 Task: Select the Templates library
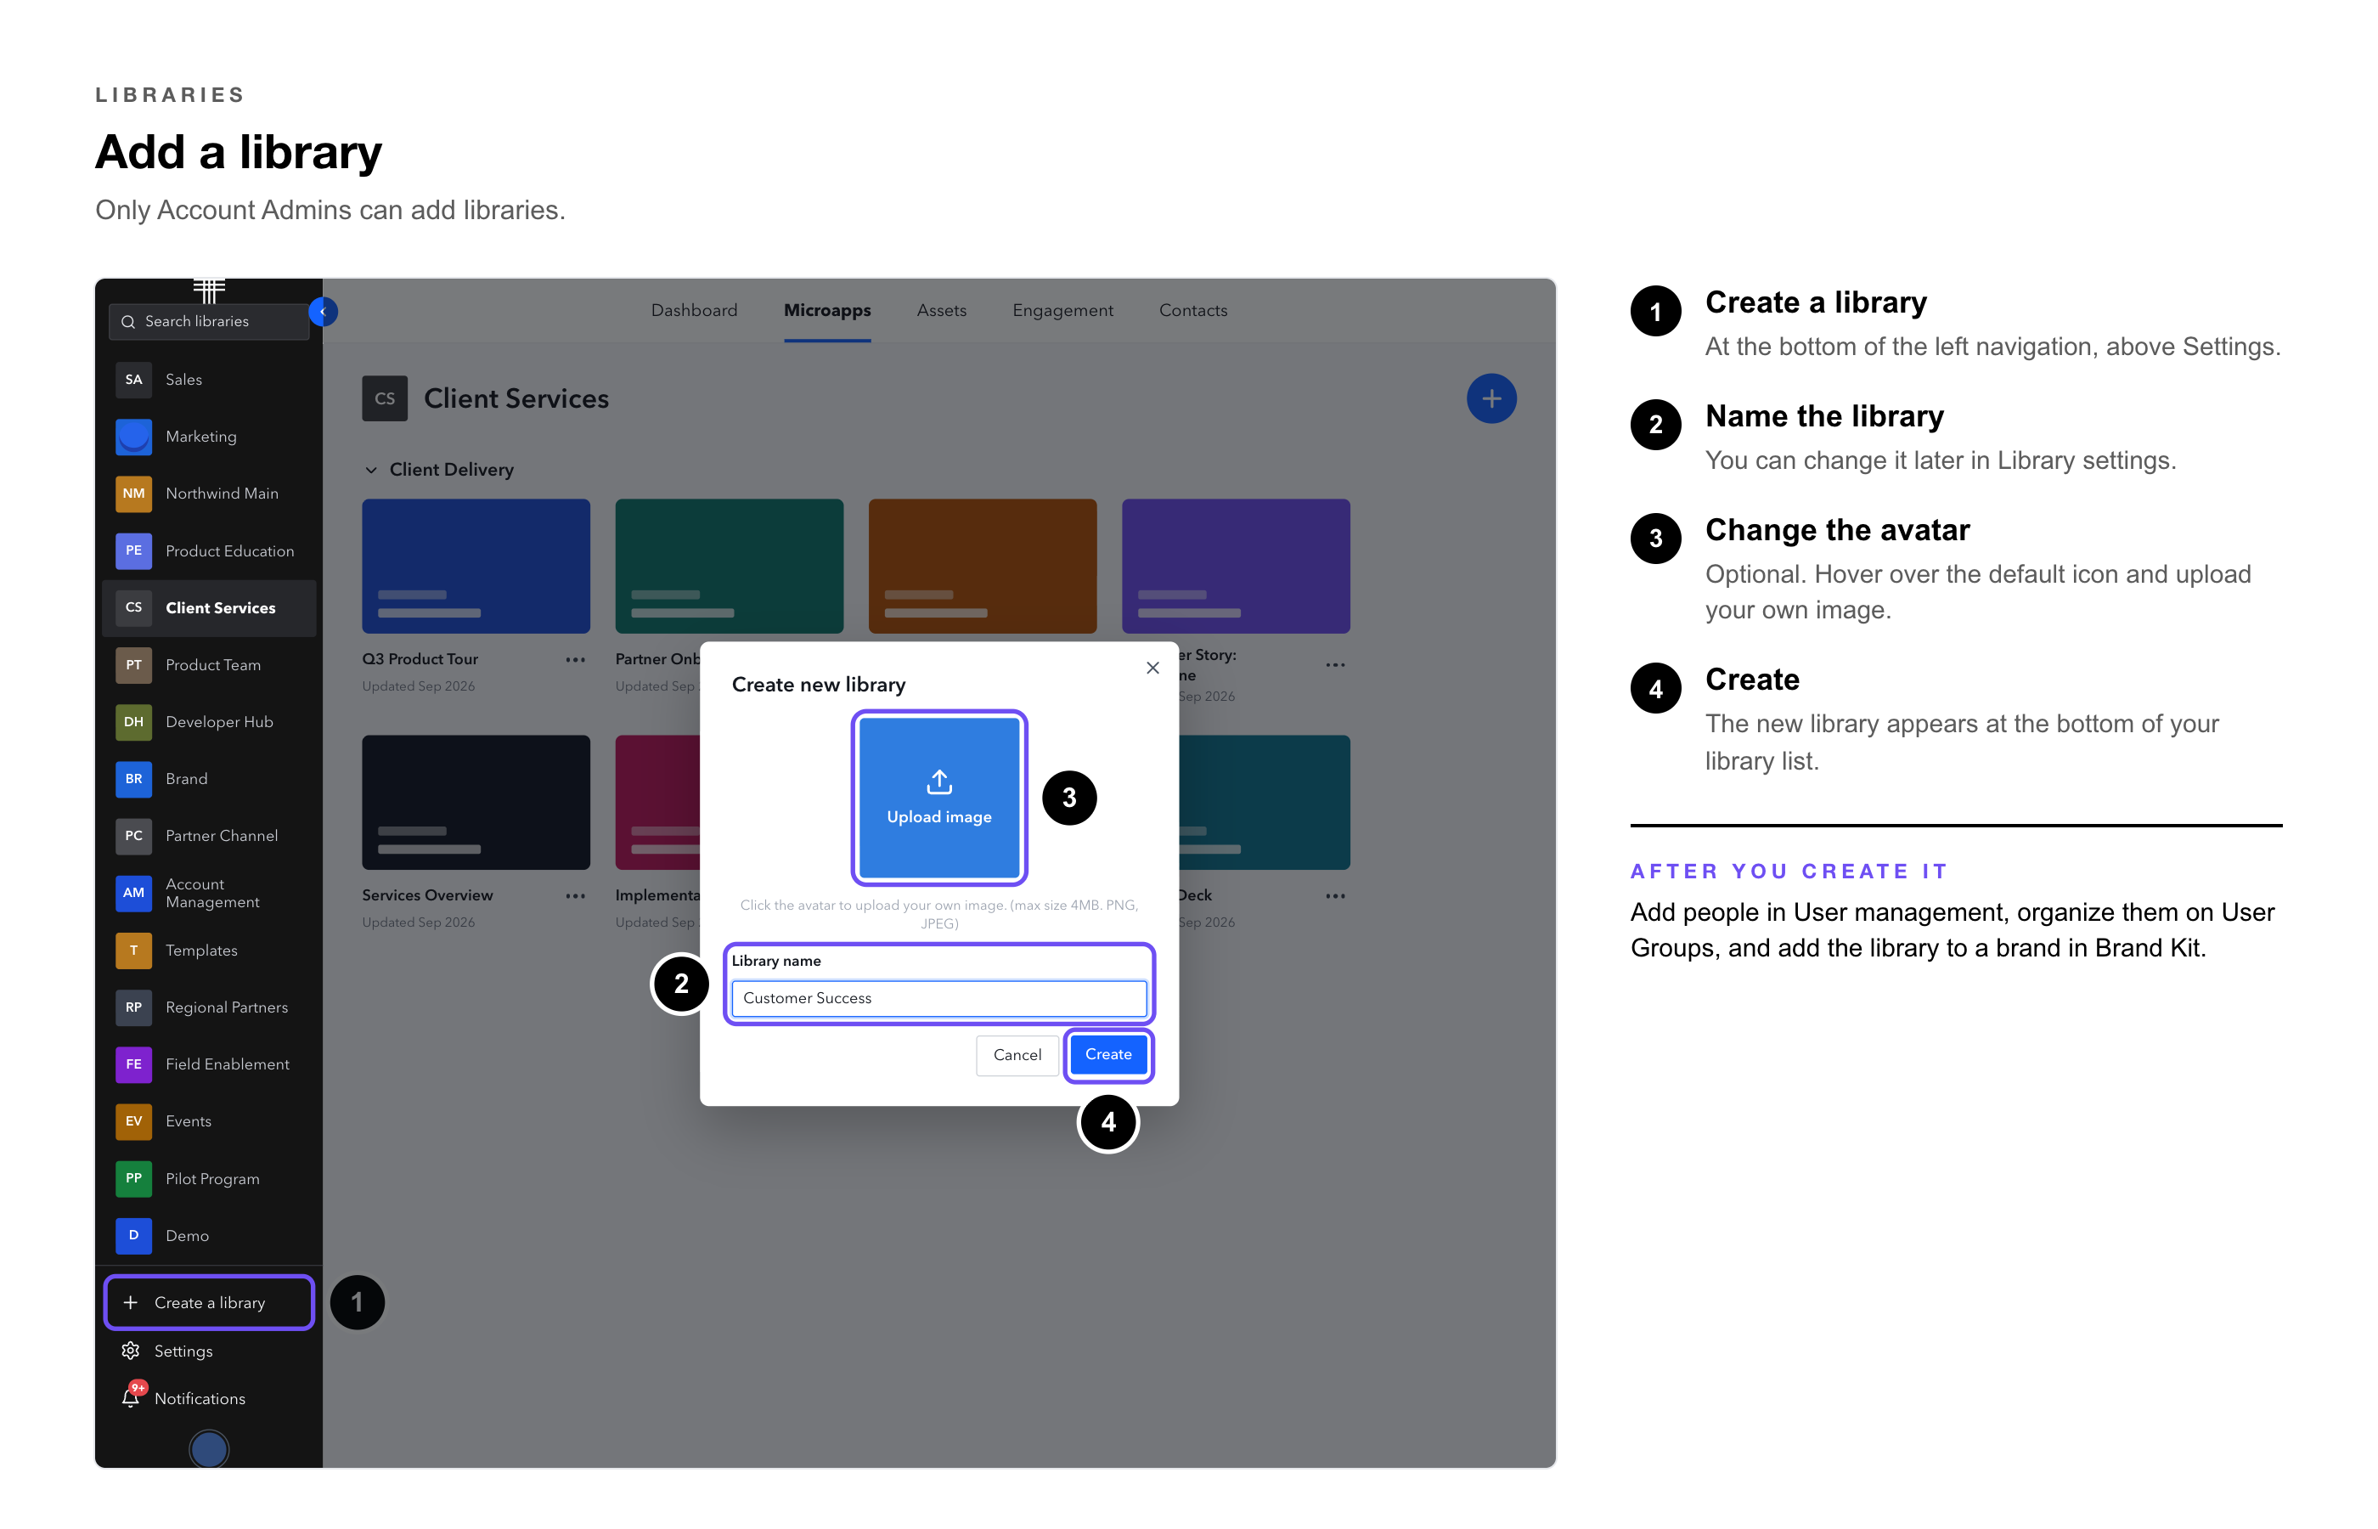[x=208, y=951]
